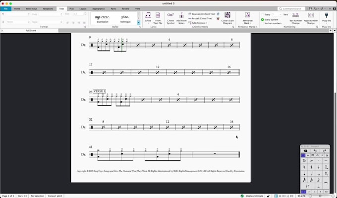
Task: Select the quarter note on the Keypad
Action: point(304,174)
